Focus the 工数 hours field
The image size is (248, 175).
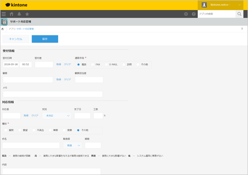click(98, 115)
